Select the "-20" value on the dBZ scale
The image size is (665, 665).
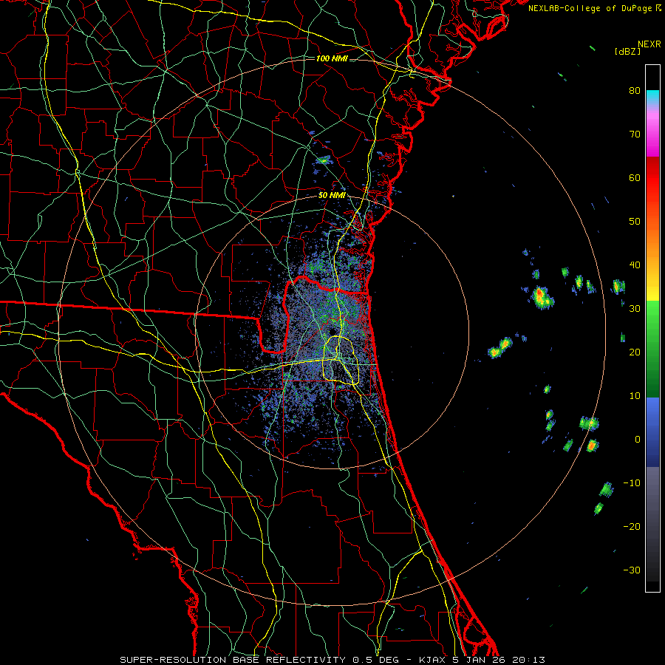(632, 526)
